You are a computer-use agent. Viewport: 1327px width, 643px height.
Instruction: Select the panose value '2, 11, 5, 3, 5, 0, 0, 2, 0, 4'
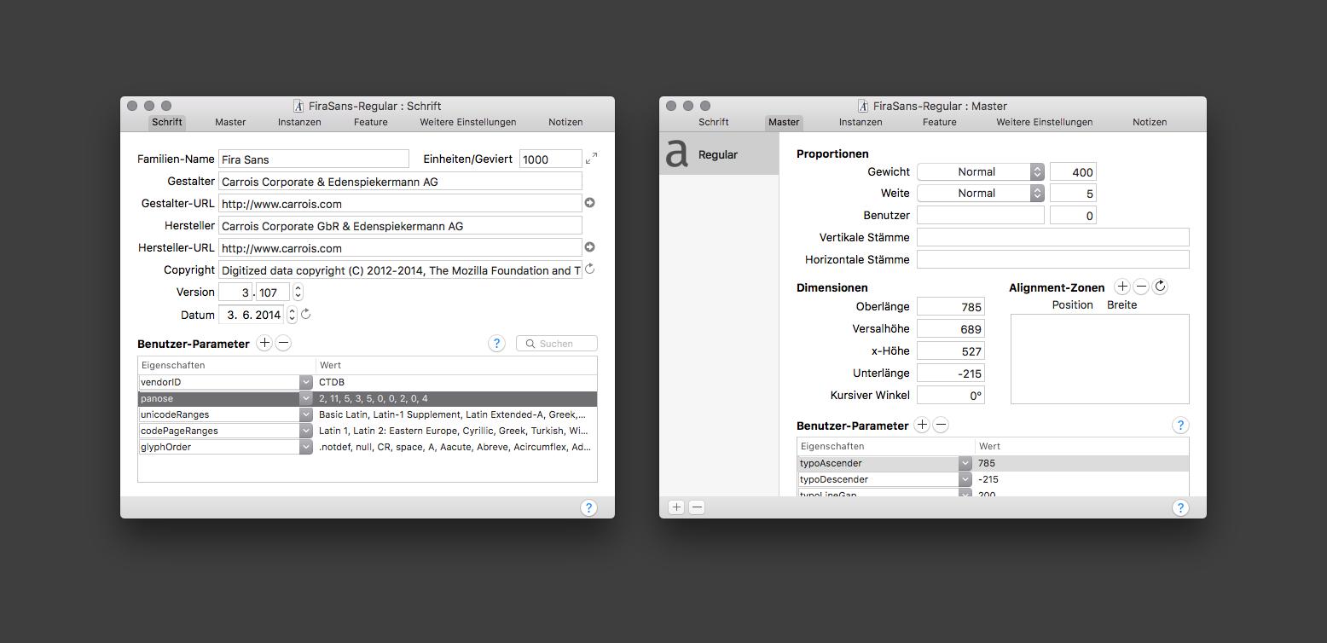coord(374,398)
